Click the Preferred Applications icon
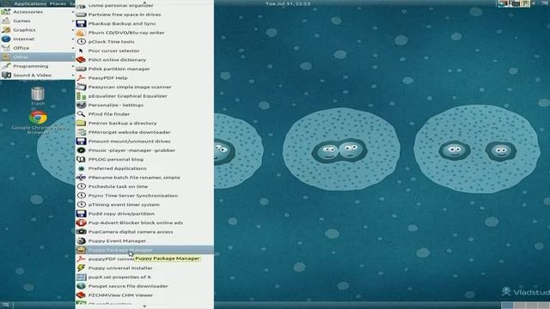550x309 pixels. [x=81, y=168]
